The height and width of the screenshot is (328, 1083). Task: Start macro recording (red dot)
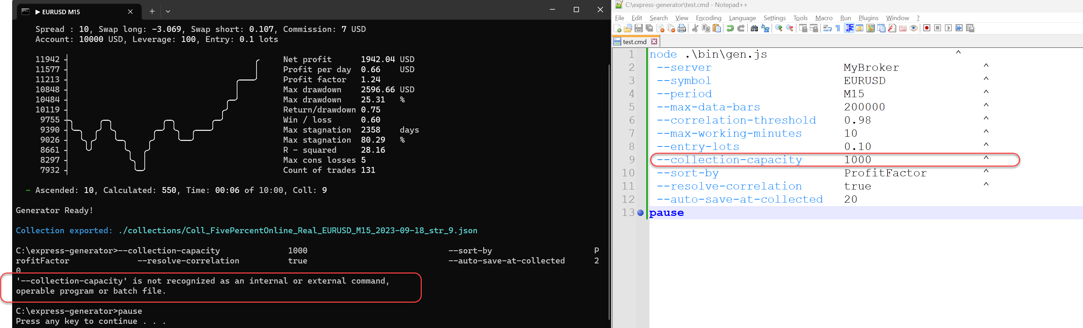click(x=927, y=28)
